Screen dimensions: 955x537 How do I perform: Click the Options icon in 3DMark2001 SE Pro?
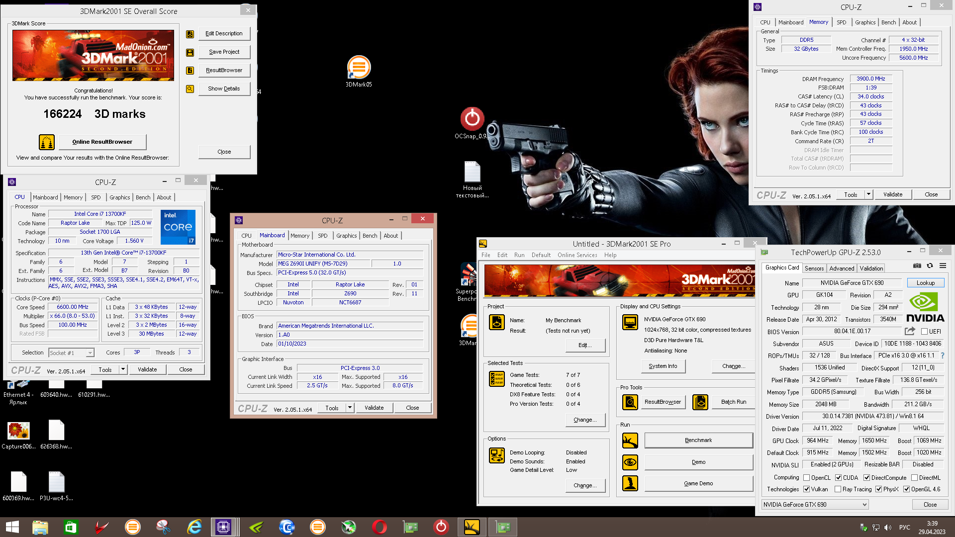[x=497, y=455]
